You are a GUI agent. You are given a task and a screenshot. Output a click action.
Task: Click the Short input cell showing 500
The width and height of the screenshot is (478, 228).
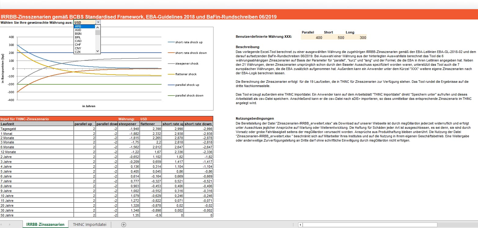coord(334,37)
